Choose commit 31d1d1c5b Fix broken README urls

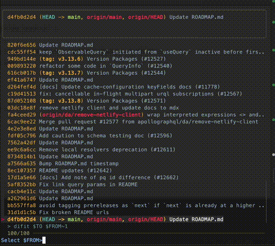tap(58, 213)
